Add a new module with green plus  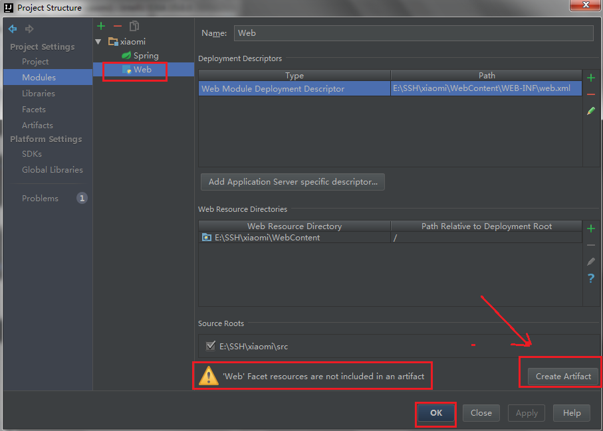point(101,26)
